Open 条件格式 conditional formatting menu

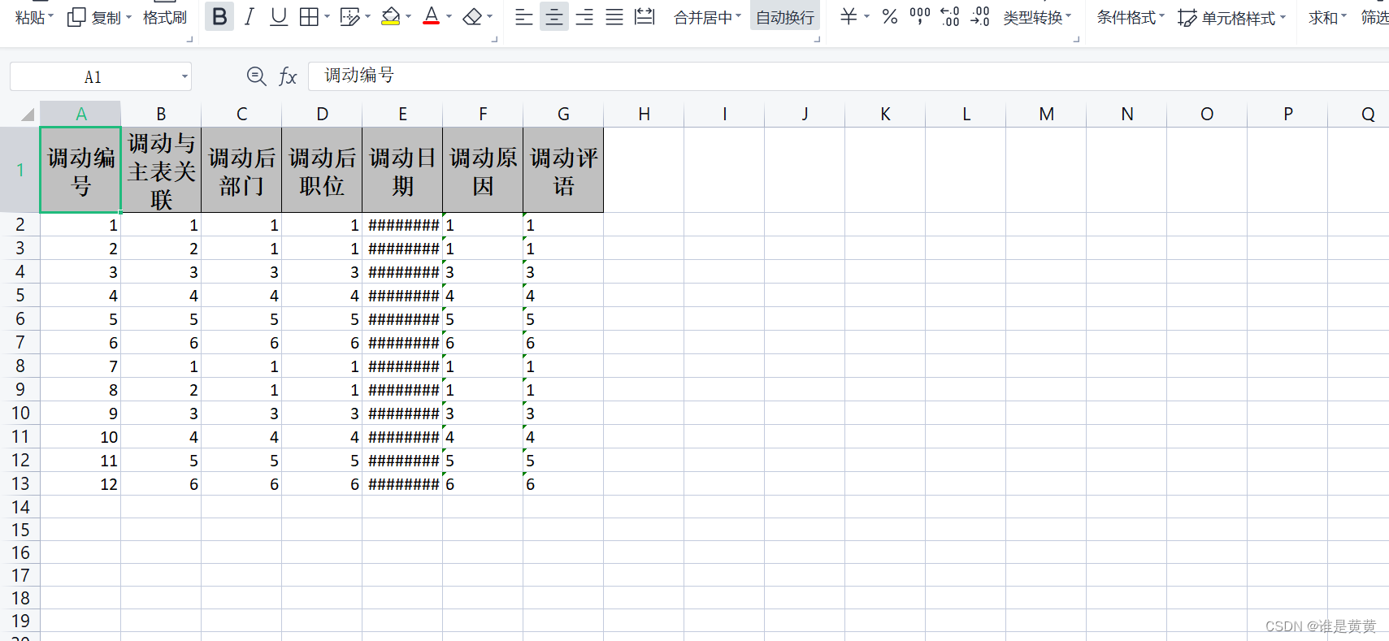pyautogui.click(x=1131, y=17)
